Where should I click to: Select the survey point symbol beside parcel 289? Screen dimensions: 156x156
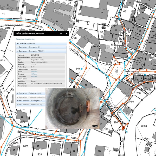[149, 94]
